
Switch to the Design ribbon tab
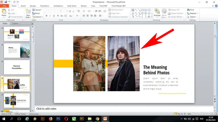tap(33, 6)
